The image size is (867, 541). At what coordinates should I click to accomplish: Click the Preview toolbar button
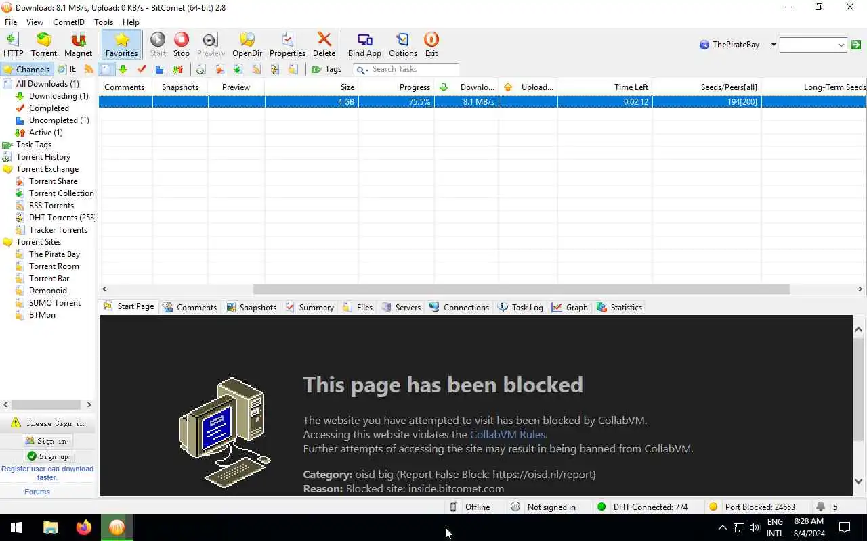coord(211,45)
